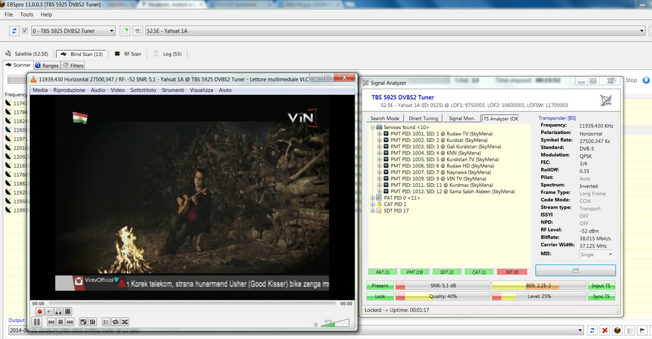Expand the SDT PID 17 node
Screen dimensions: 652x339
click(373, 211)
